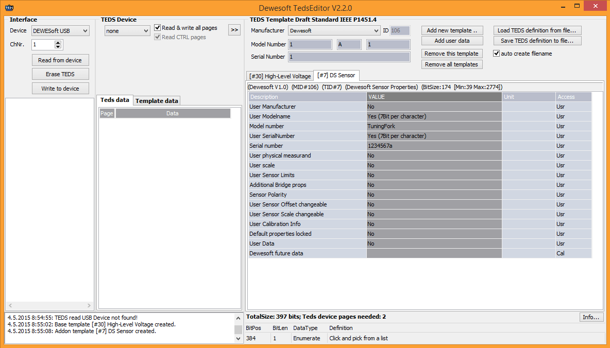Increase the ChNr spinner value
The image size is (610, 348).
pyautogui.click(x=58, y=42)
